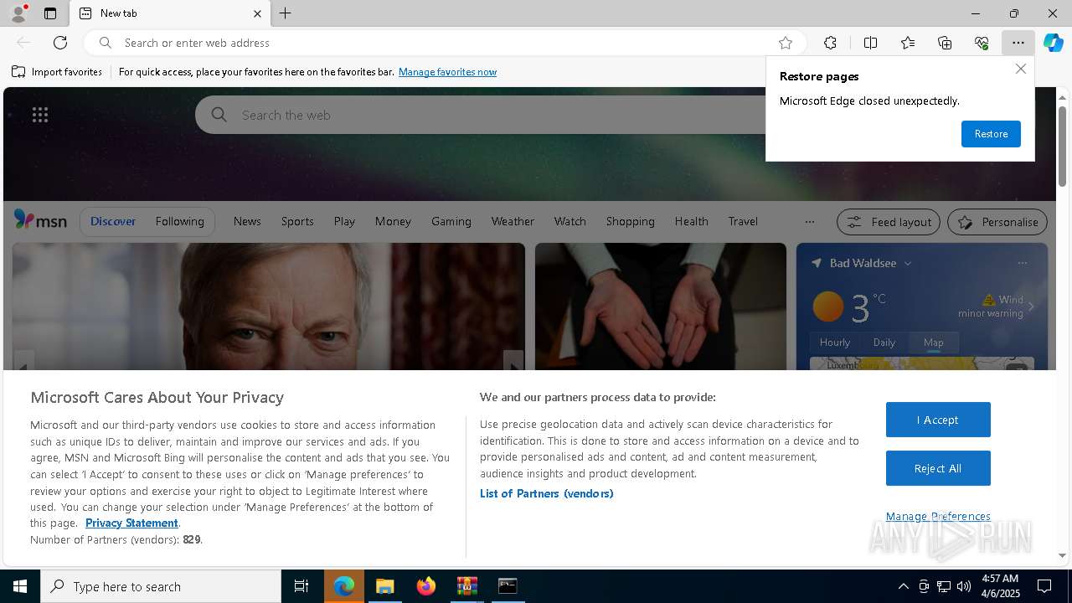Open the Play category
The height and width of the screenshot is (603, 1072).
[344, 221]
